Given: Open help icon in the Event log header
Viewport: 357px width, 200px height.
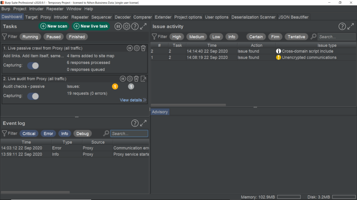Looking at the screenshot, I should (x=135, y=123).
